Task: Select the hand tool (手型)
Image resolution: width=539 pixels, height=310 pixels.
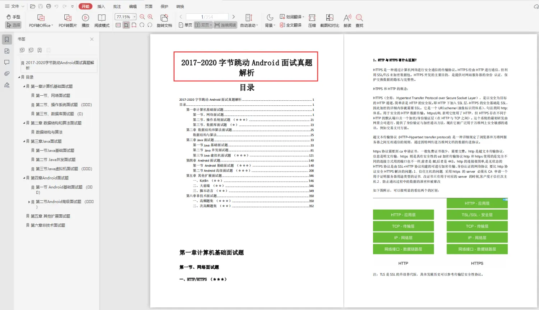Action: pyautogui.click(x=13, y=17)
